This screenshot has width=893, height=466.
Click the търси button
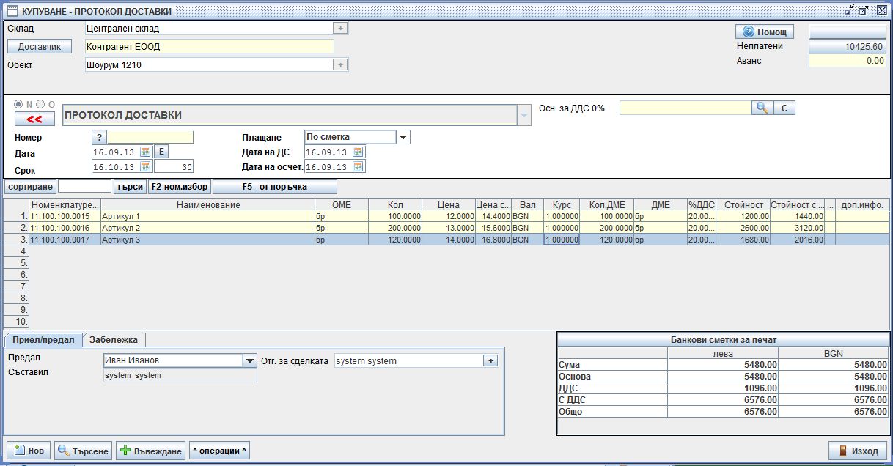tap(130, 186)
